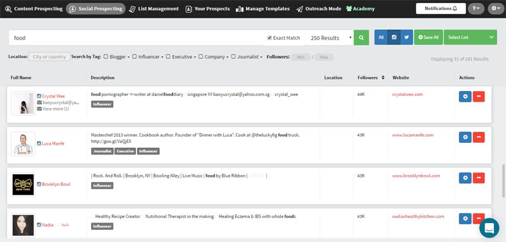Click Brooklyn Bowl logo thumbnail

[x=23, y=185]
